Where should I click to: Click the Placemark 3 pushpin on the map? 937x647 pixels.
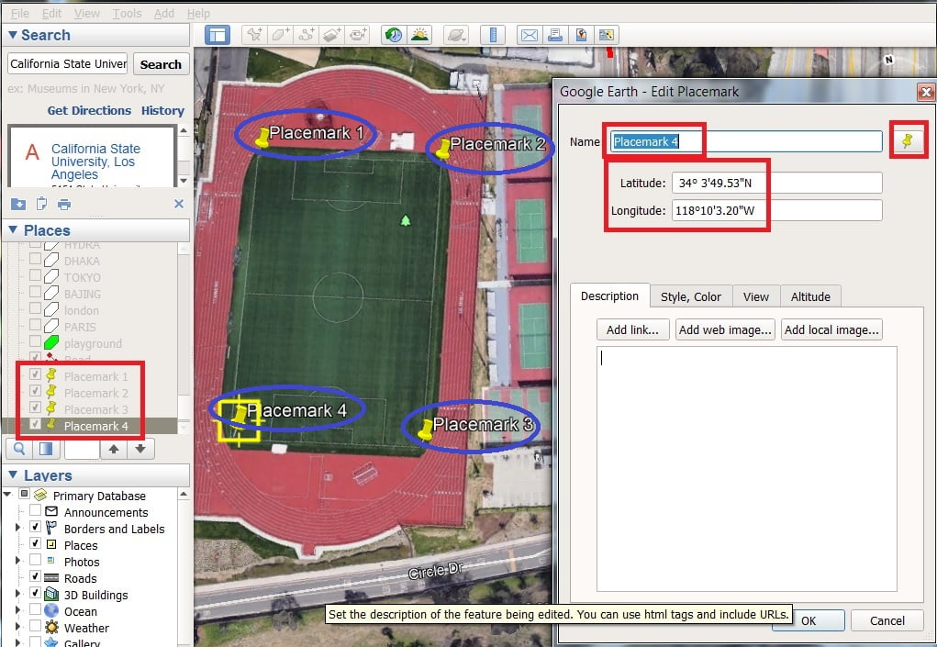point(426,429)
